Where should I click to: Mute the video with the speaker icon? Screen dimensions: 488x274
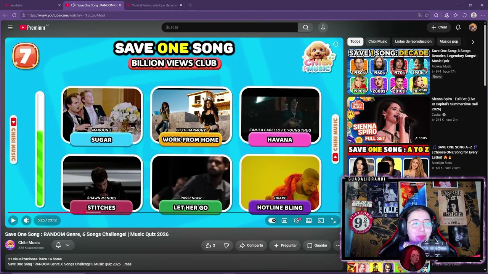pyautogui.click(x=26, y=220)
